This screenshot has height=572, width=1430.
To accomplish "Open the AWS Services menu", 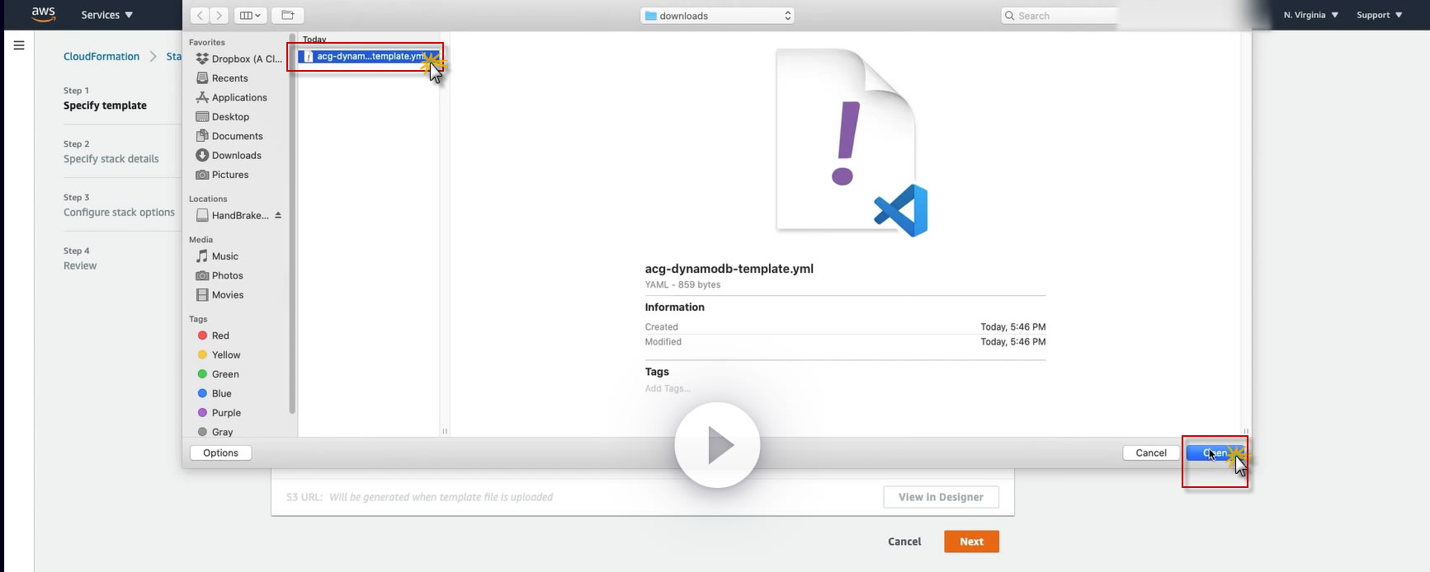I will coord(107,15).
